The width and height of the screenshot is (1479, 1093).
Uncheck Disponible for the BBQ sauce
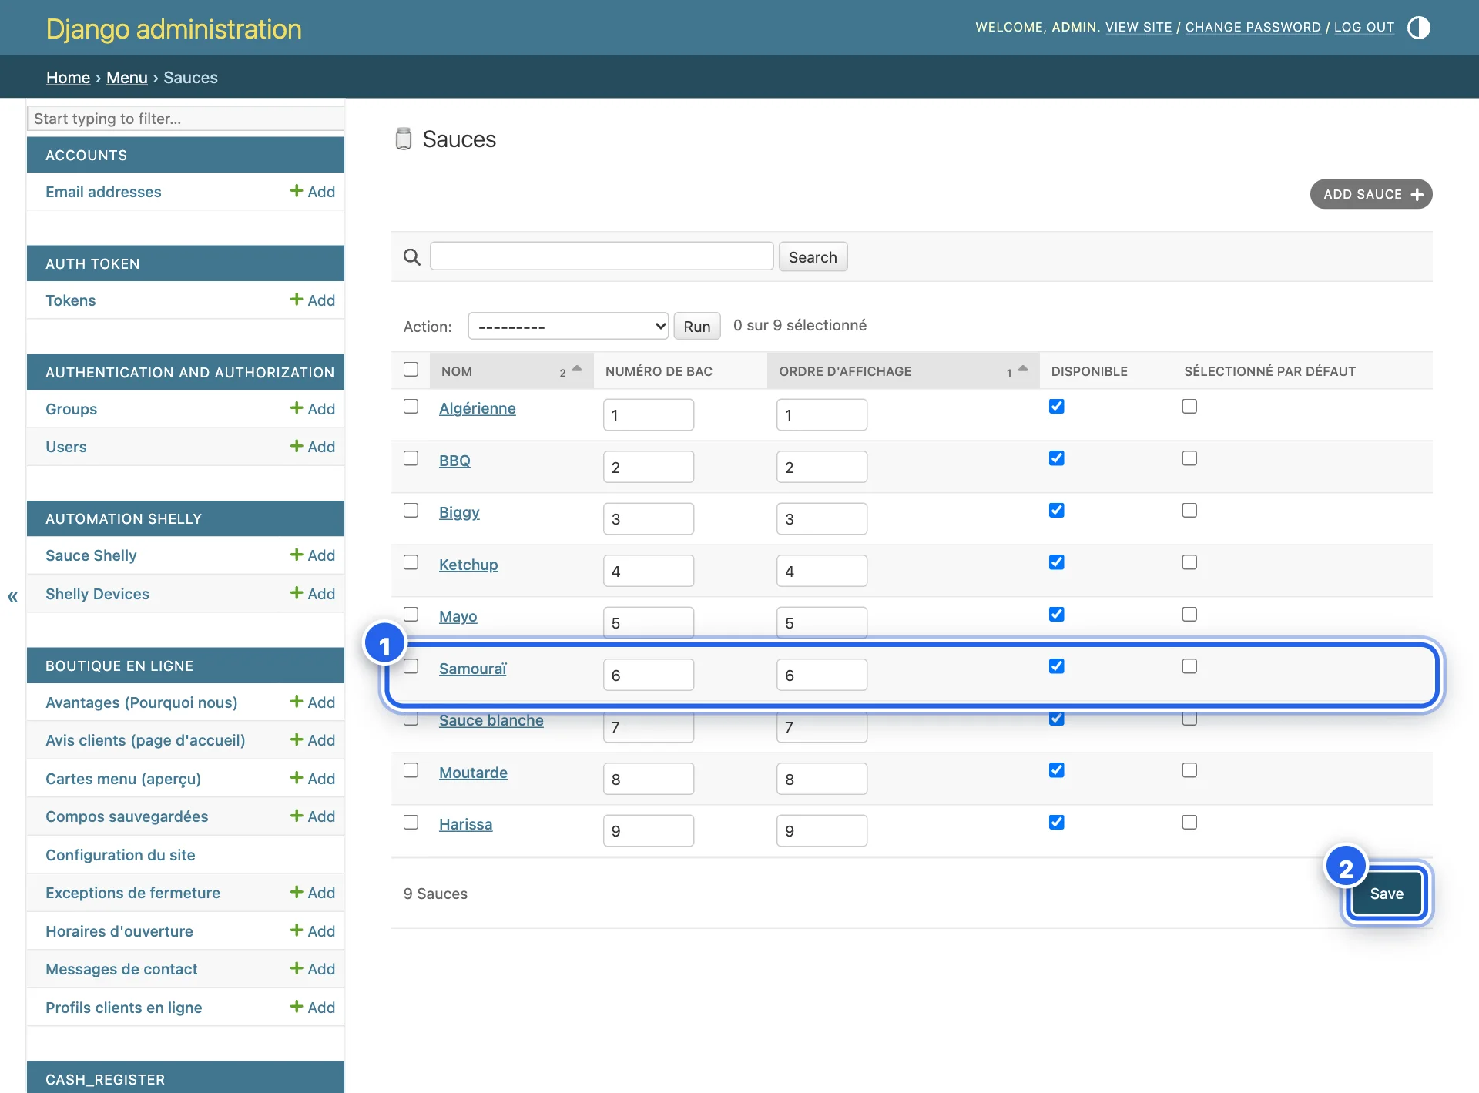point(1057,458)
